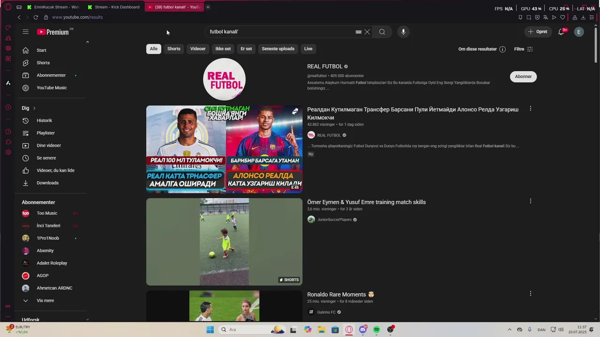Open the REAL FUTBOL channel title
Image resolution: width=600 pixels, height=337 pixels.
pos(325,66)
